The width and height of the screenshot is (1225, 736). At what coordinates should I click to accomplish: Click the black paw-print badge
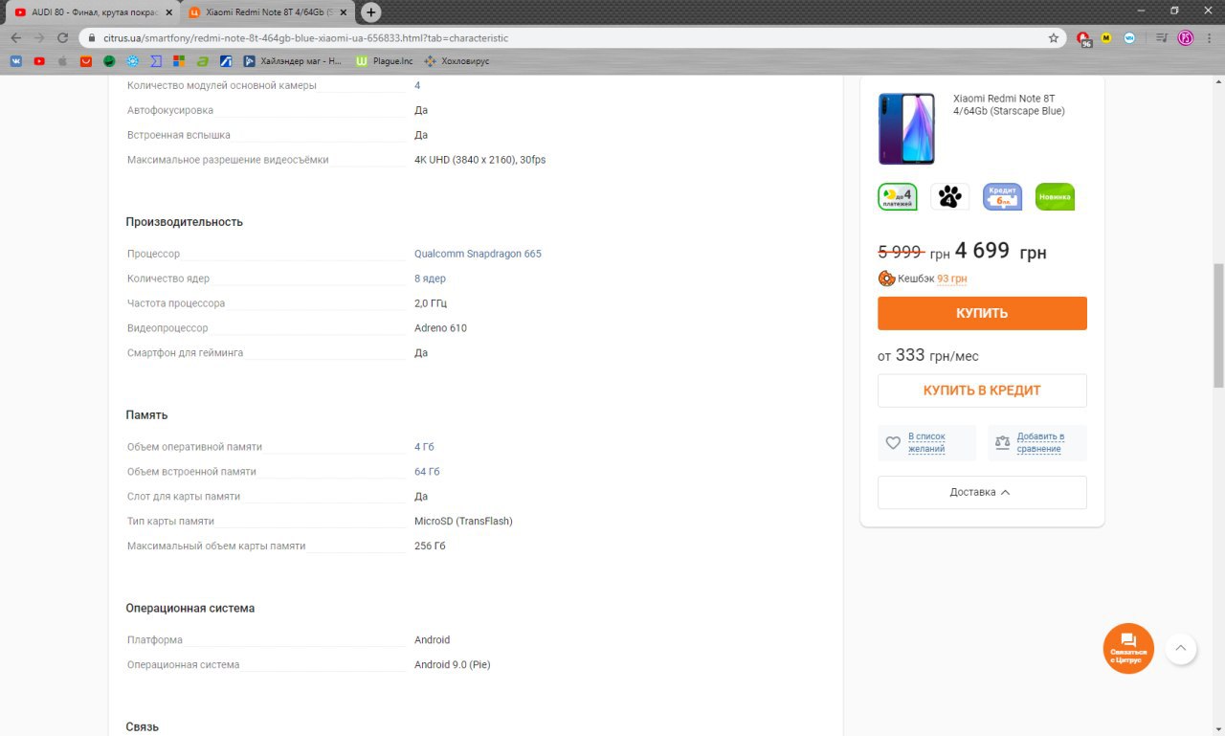[949, 196]
